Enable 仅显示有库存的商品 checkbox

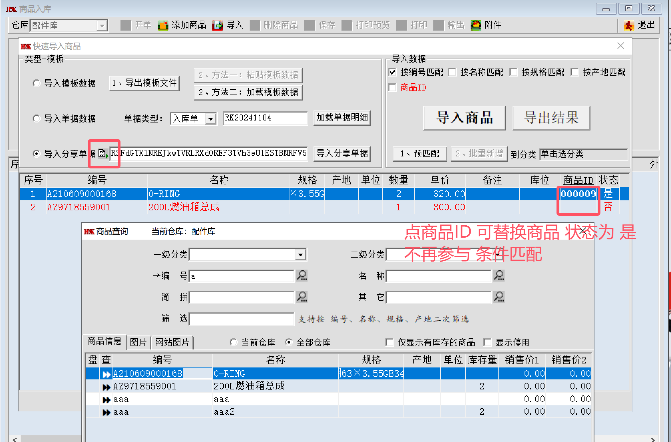[389, 342]
